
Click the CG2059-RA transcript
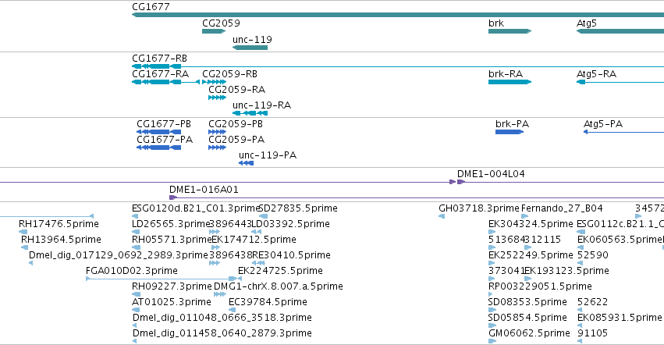[x=217, y=98]
